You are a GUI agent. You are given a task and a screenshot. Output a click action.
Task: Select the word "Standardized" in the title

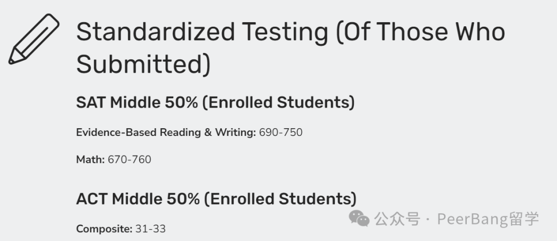tap(156, 31)
